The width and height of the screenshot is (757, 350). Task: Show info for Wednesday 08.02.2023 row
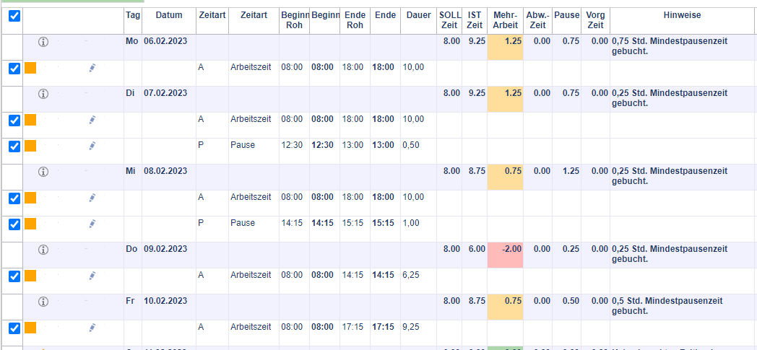coord(43,172)
